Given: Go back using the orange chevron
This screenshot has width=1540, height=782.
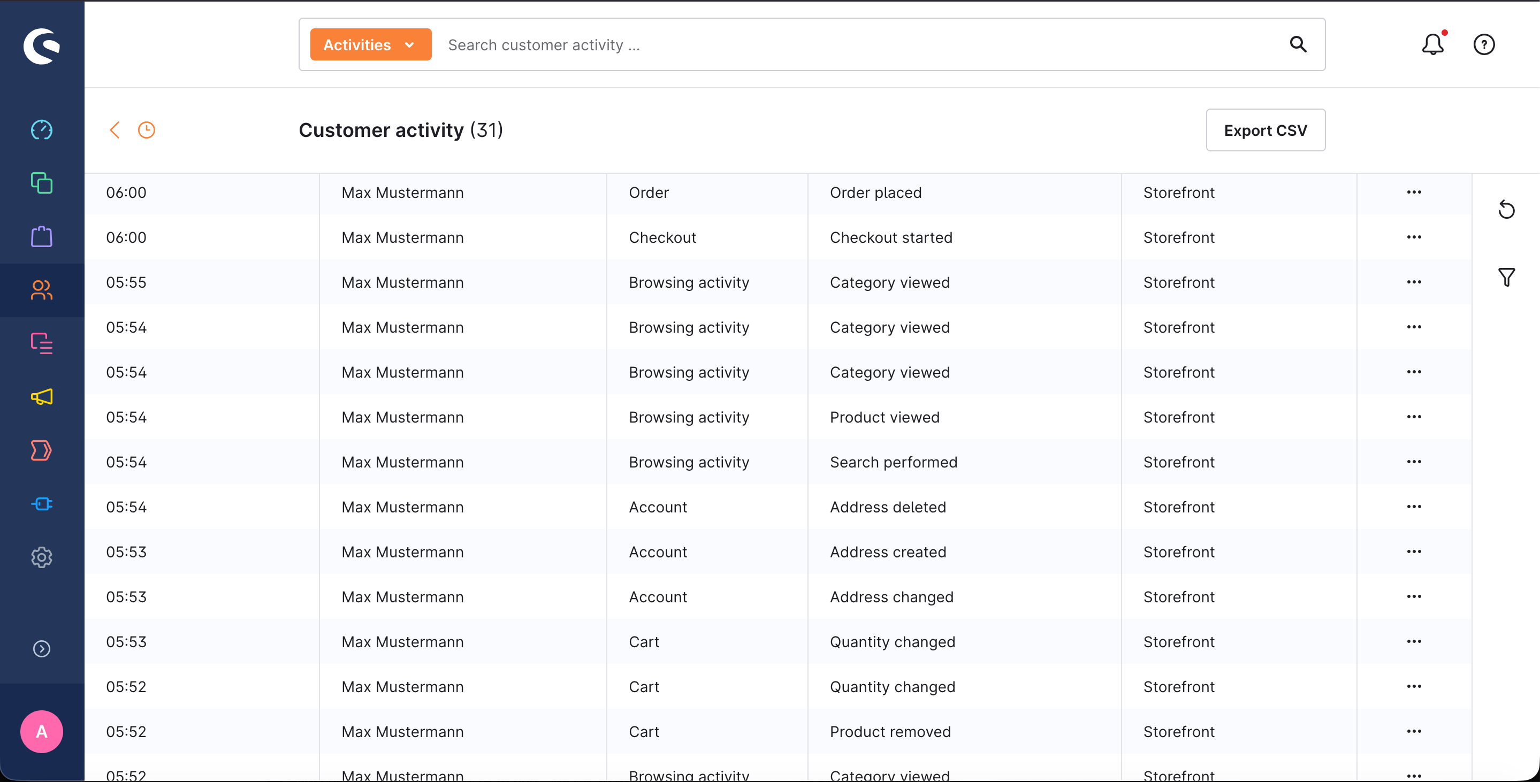Looking at the screenshot, I should [x=115, y=129].
